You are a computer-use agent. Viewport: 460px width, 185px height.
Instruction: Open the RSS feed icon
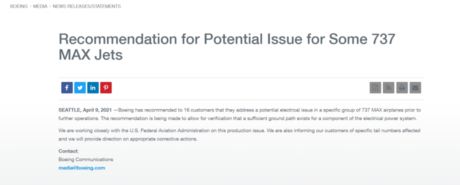(x=389, y=88)
